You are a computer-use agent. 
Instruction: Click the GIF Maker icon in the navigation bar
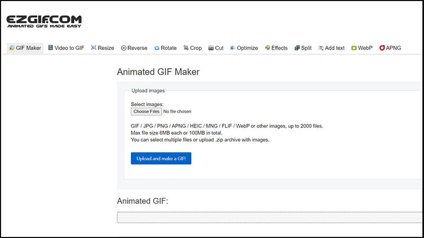pos(12,48)
